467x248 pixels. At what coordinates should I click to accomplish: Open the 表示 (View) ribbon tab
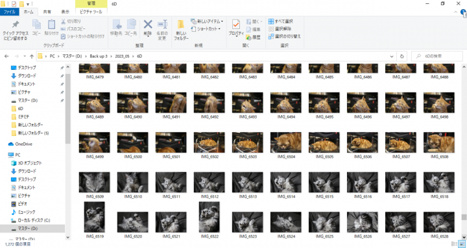[66, 12]
